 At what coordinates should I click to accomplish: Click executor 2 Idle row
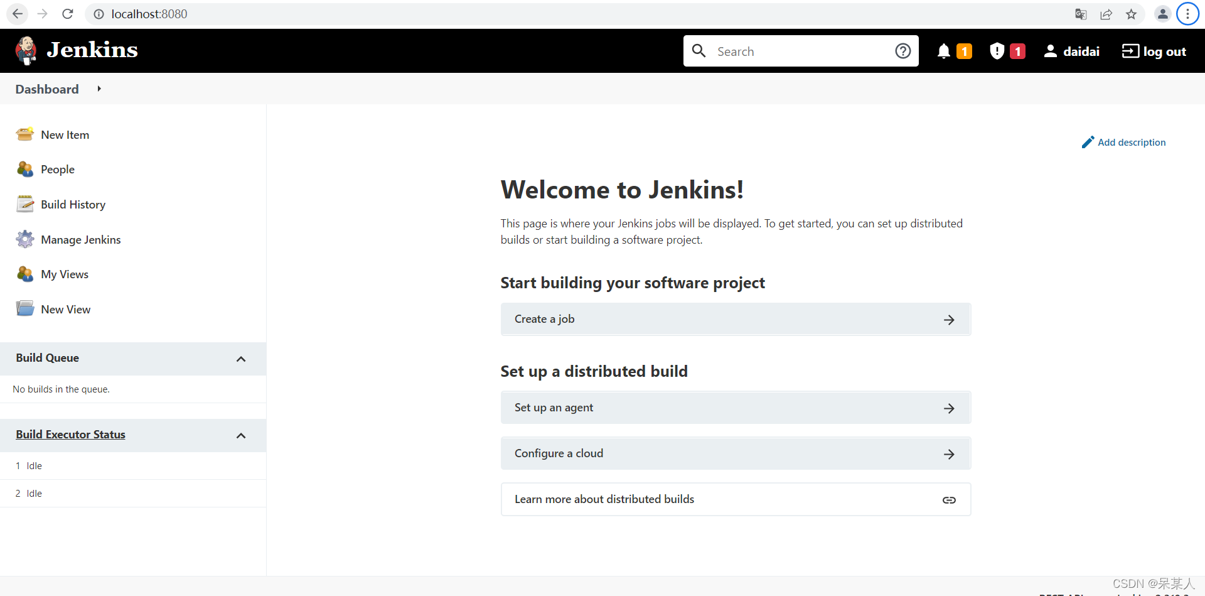133,494
